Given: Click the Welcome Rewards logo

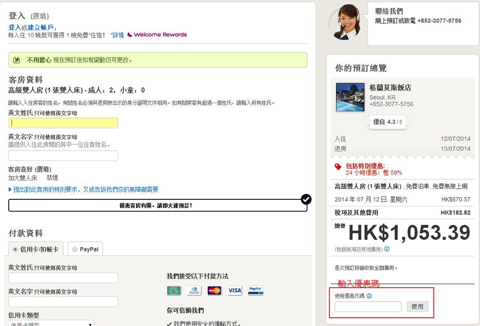Looking at the screenshot, I should click(157, 35).
